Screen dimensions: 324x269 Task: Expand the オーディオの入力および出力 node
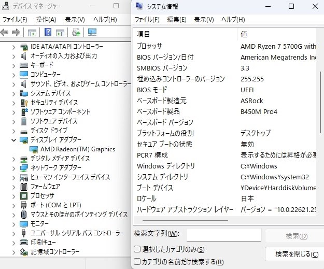(13, 56)
